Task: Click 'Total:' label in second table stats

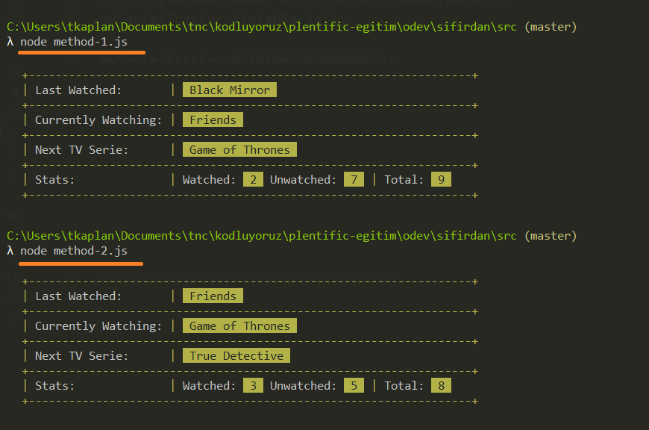Action: 404,385
